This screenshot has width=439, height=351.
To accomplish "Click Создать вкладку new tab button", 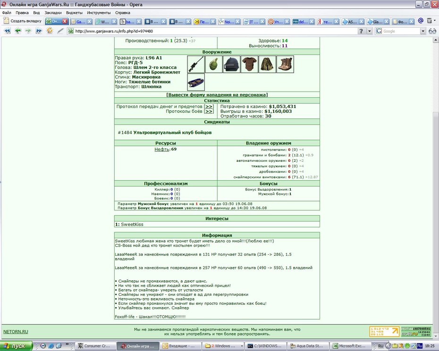I will tap(23, 21).
